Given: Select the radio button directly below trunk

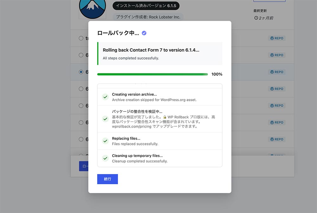Looking at the screenshot, I should pos(81,55).
